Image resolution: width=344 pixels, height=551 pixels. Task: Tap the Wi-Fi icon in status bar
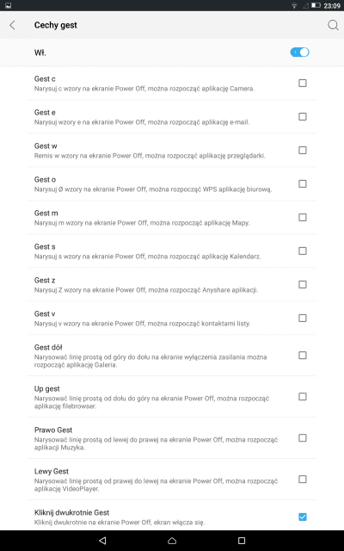pos(294,6)
